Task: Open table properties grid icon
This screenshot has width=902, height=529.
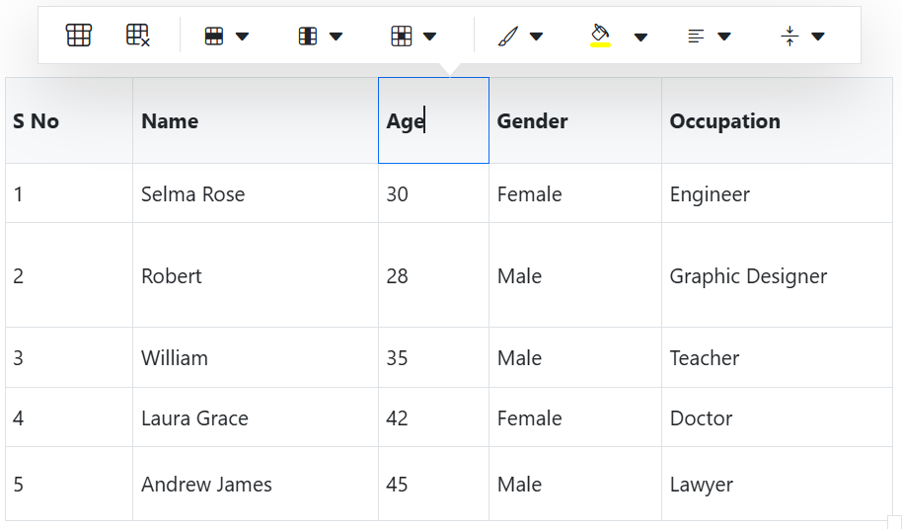Action: coord(79,36)
